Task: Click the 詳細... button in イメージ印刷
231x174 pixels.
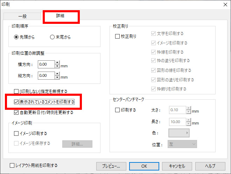Action: (x=77, y=144)
